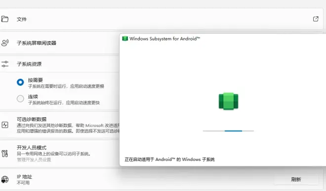
Task: Open the 管理开发人员设置 link
Action: [x=34, y=159]
